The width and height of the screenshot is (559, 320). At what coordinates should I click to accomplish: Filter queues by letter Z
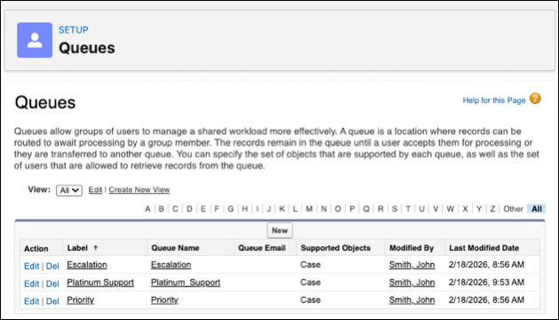[492, 209]
